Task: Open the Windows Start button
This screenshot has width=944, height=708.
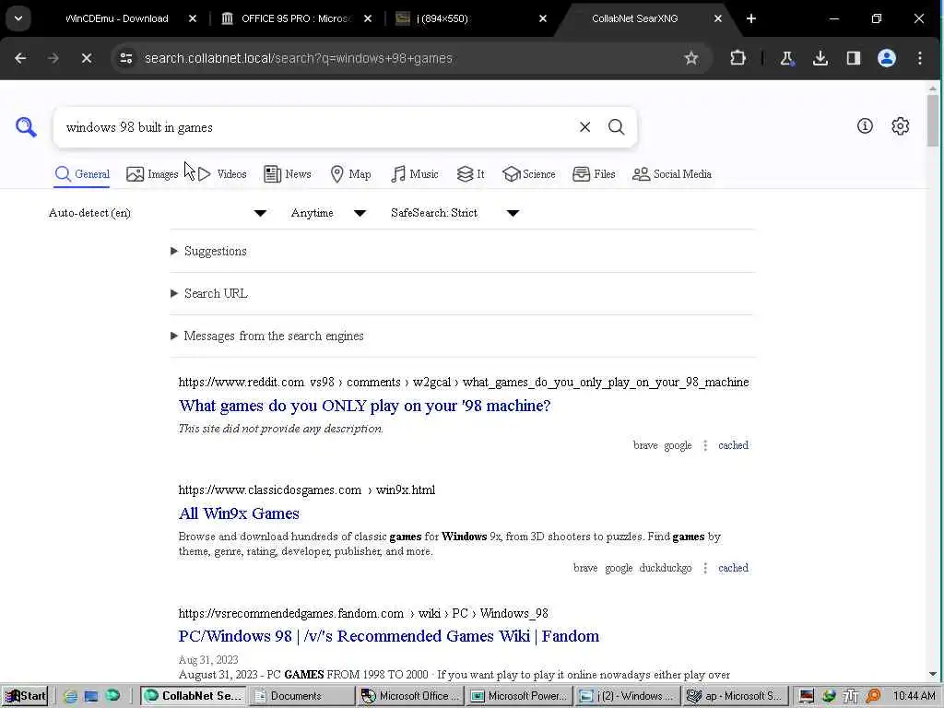Action: click(25, 696)
